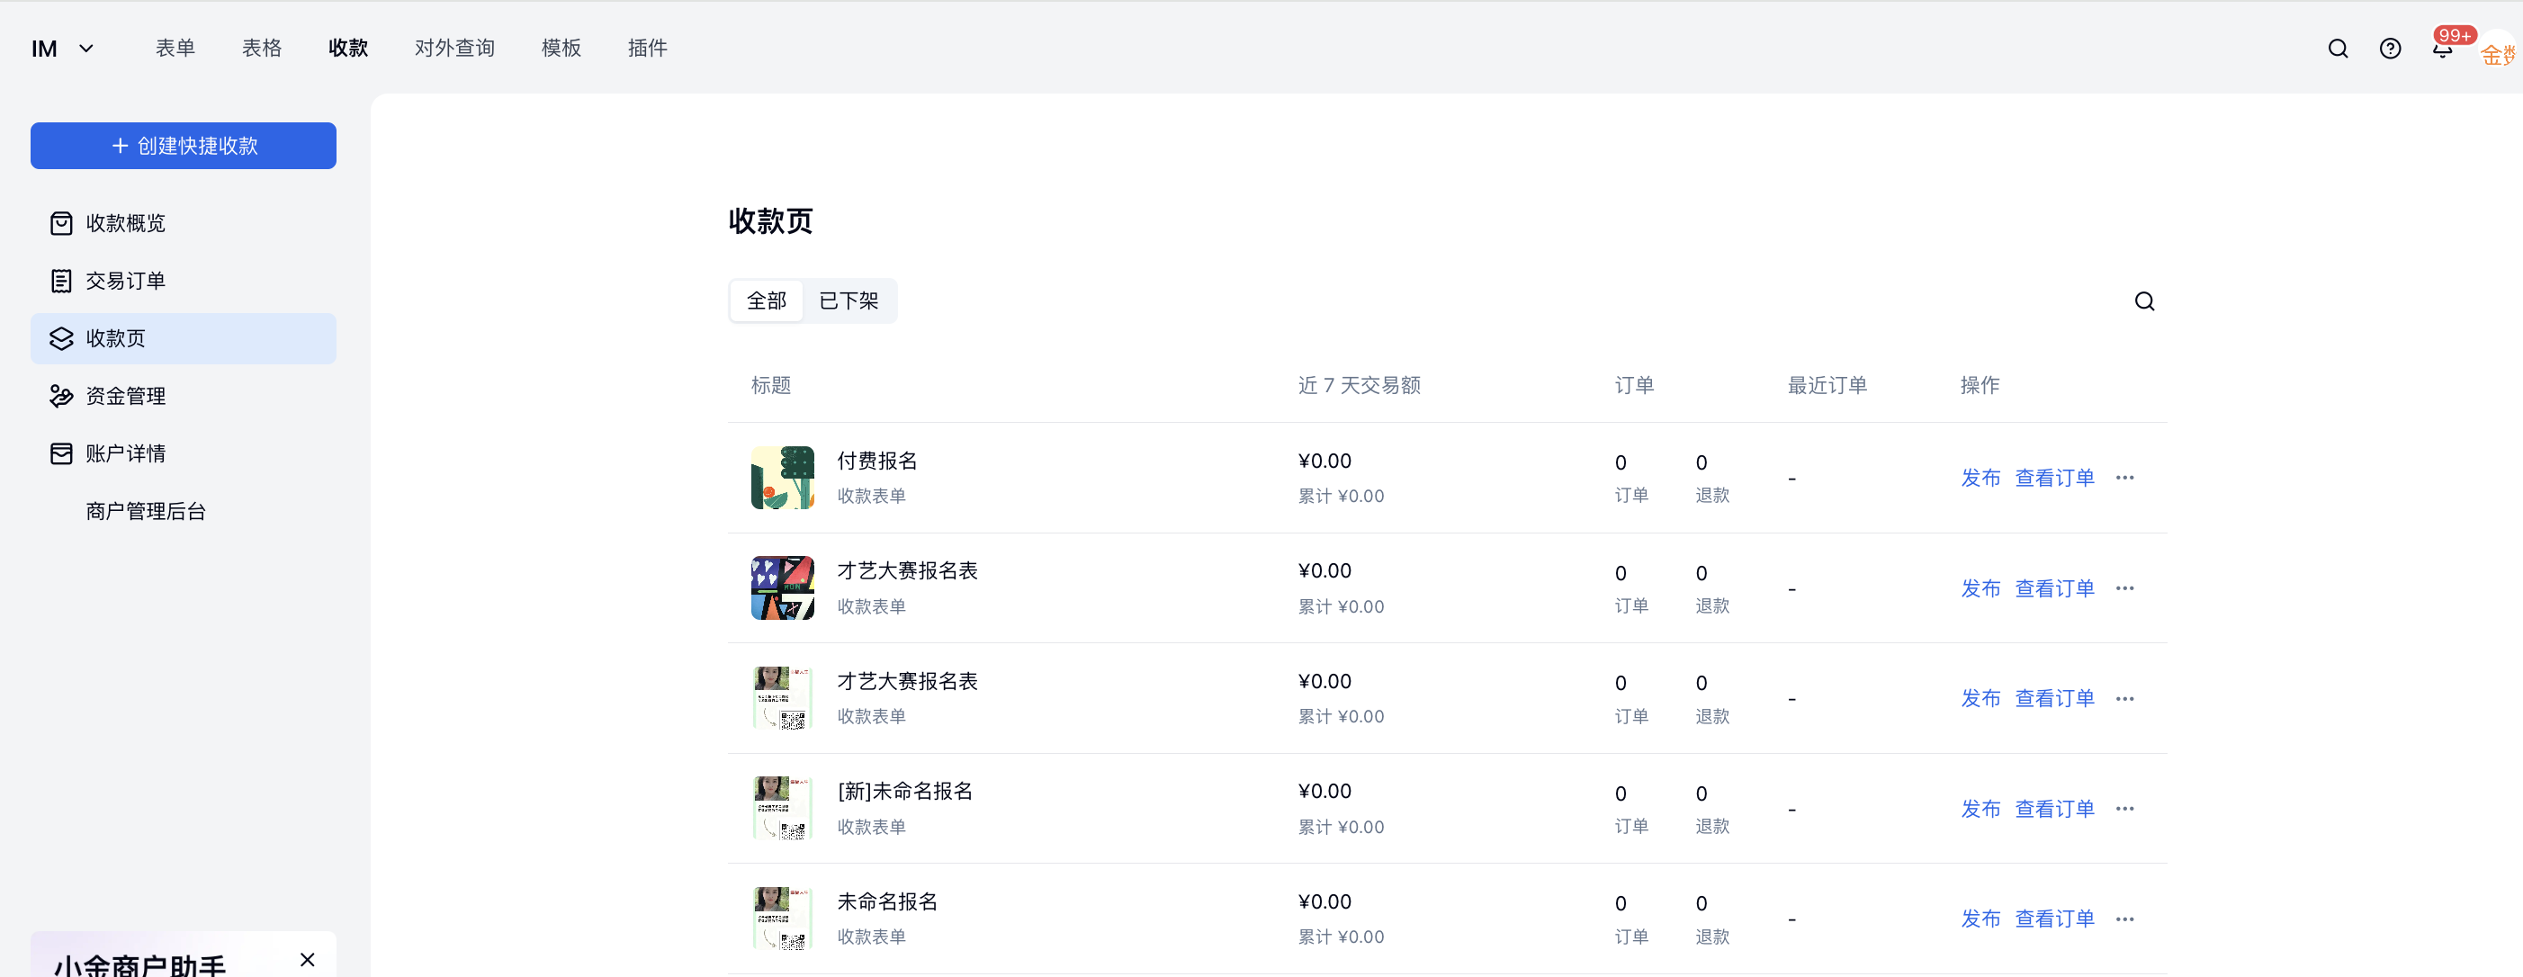Open the [新]未命名报名 thumbnail
Viewport: 2523px width, 977px height.
(783, 809)
